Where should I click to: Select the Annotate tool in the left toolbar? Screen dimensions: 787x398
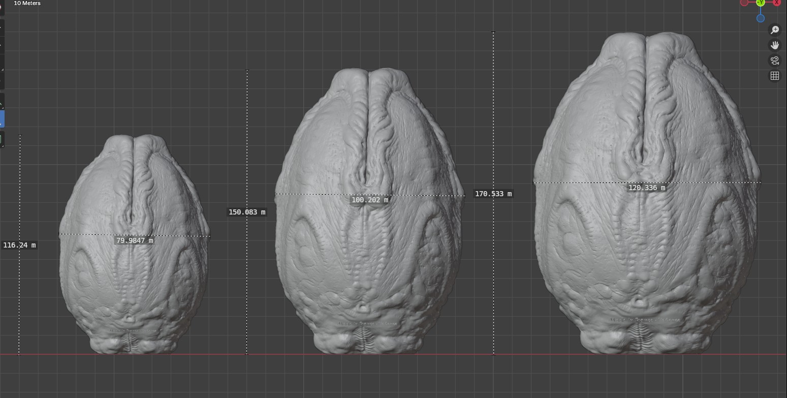[x=2, y=140]
